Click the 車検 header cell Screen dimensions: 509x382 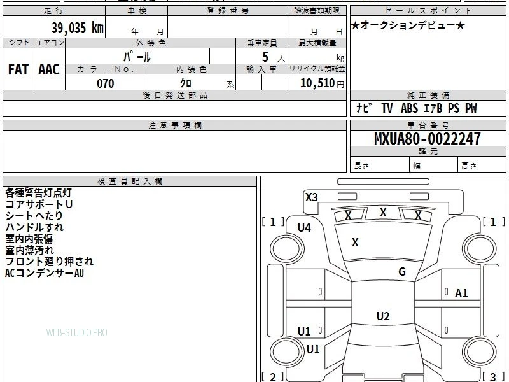137,11
